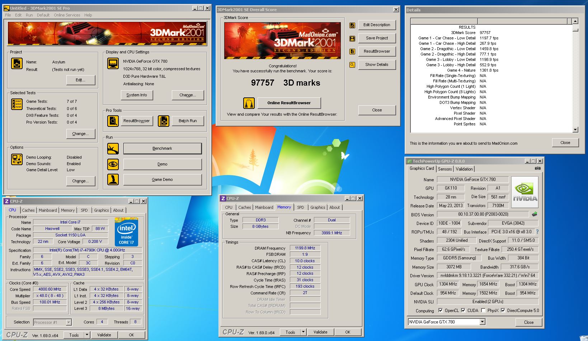Open the File menu in 3DMark2001

8,15
